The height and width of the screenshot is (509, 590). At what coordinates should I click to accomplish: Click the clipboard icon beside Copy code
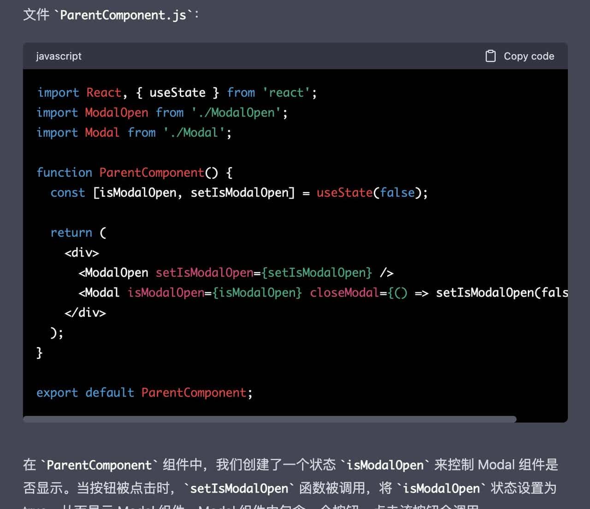tap(490, 56)
